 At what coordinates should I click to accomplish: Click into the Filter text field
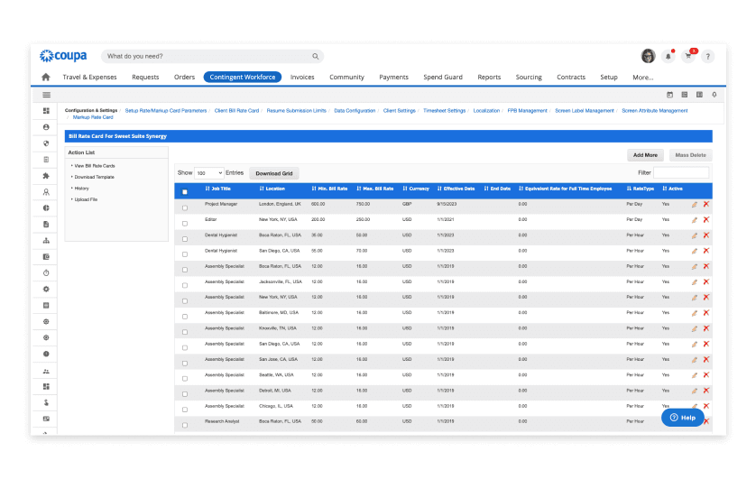pos(681,172)
